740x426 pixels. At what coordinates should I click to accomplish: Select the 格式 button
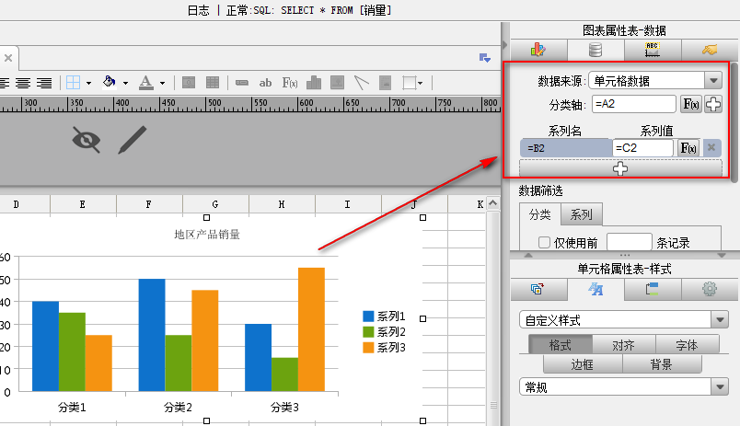coord(561,345)
